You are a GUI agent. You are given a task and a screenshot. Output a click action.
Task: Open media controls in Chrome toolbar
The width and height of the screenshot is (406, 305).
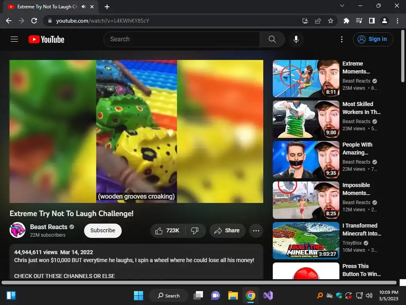point(359,21)
